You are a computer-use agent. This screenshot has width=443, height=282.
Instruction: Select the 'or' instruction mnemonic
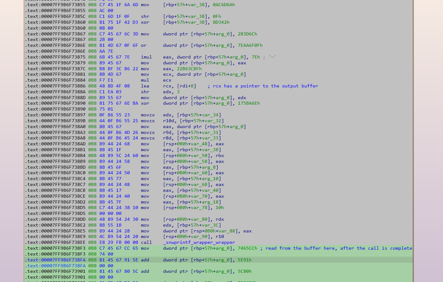(144, 45)
